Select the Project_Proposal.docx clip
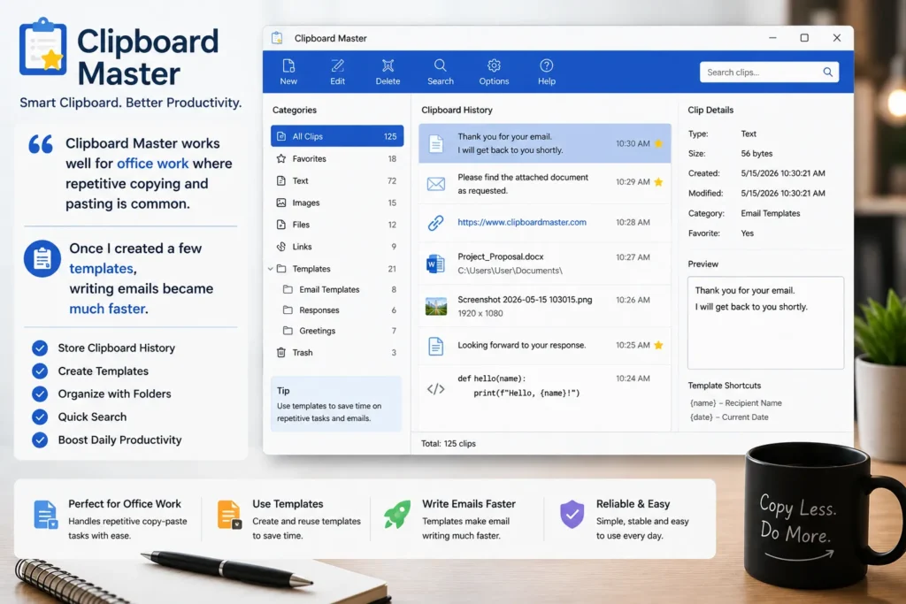 coord(544,264)
